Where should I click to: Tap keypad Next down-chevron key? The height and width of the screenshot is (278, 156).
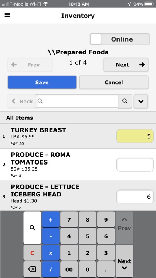click(x=124, y=261)
